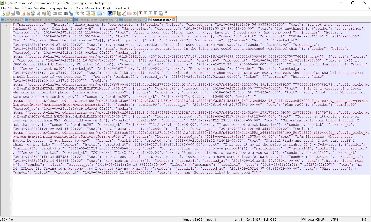Open the View menu
Viewport: 371px width, 222px height.
pyautogui.click(x=29, y=8)
